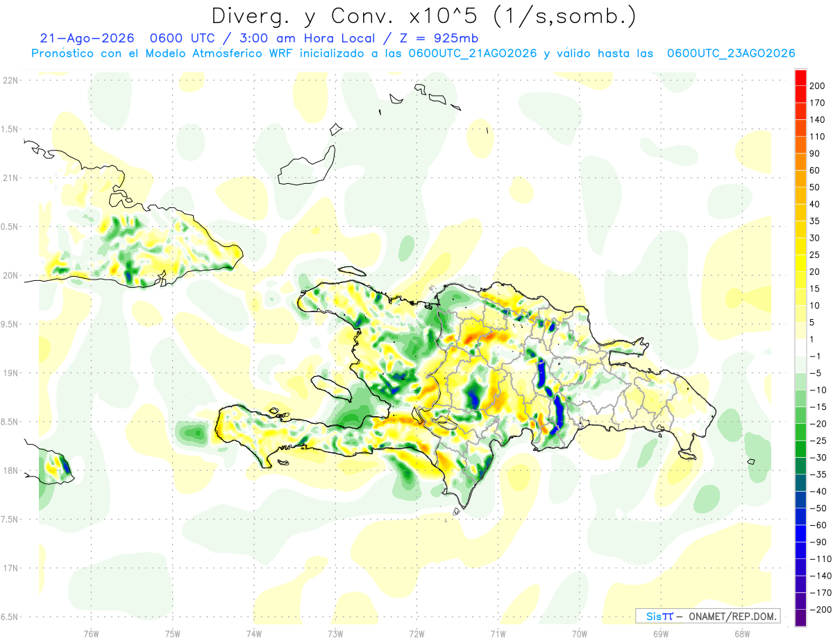Click the title 'Diverg. y Conv. x10^5 (1/s,somb.)'
833x643 pixels.
click(x=423, y=16)
